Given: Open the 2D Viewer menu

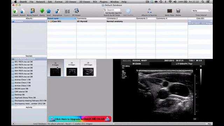Looking at the screenshot, I should [x=71, y=2].
